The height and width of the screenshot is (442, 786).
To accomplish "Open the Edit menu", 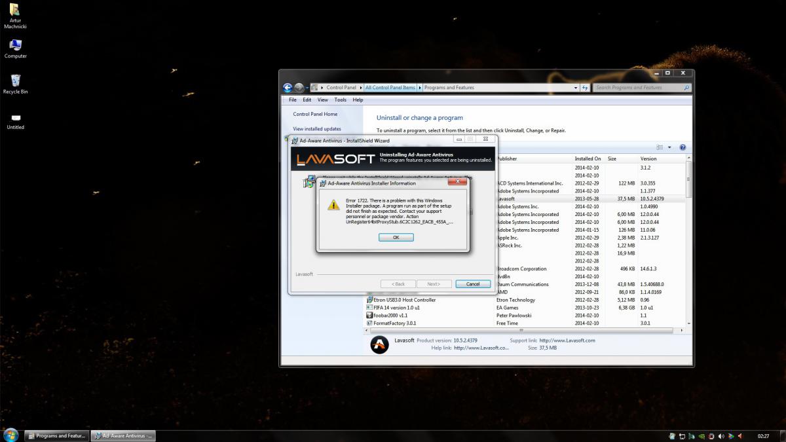I will [307, 100].
